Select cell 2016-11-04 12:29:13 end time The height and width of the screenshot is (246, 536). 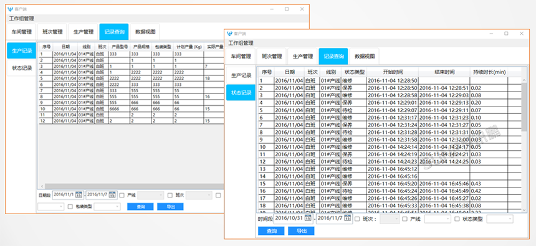(444, 103)
